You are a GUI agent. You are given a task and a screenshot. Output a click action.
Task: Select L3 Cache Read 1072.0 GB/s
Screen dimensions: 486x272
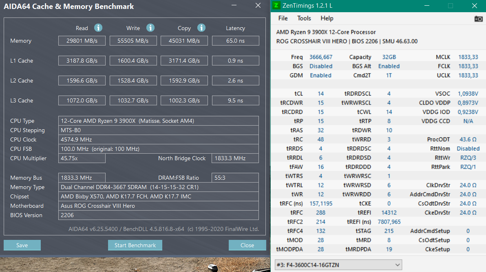pyautogui.click(x=82, y=100)
